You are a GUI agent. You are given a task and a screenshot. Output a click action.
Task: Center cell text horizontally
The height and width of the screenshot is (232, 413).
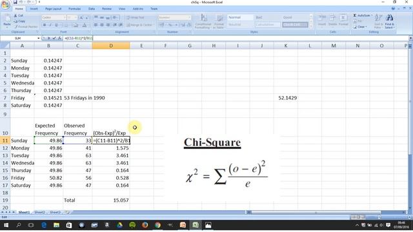point(102,25)
